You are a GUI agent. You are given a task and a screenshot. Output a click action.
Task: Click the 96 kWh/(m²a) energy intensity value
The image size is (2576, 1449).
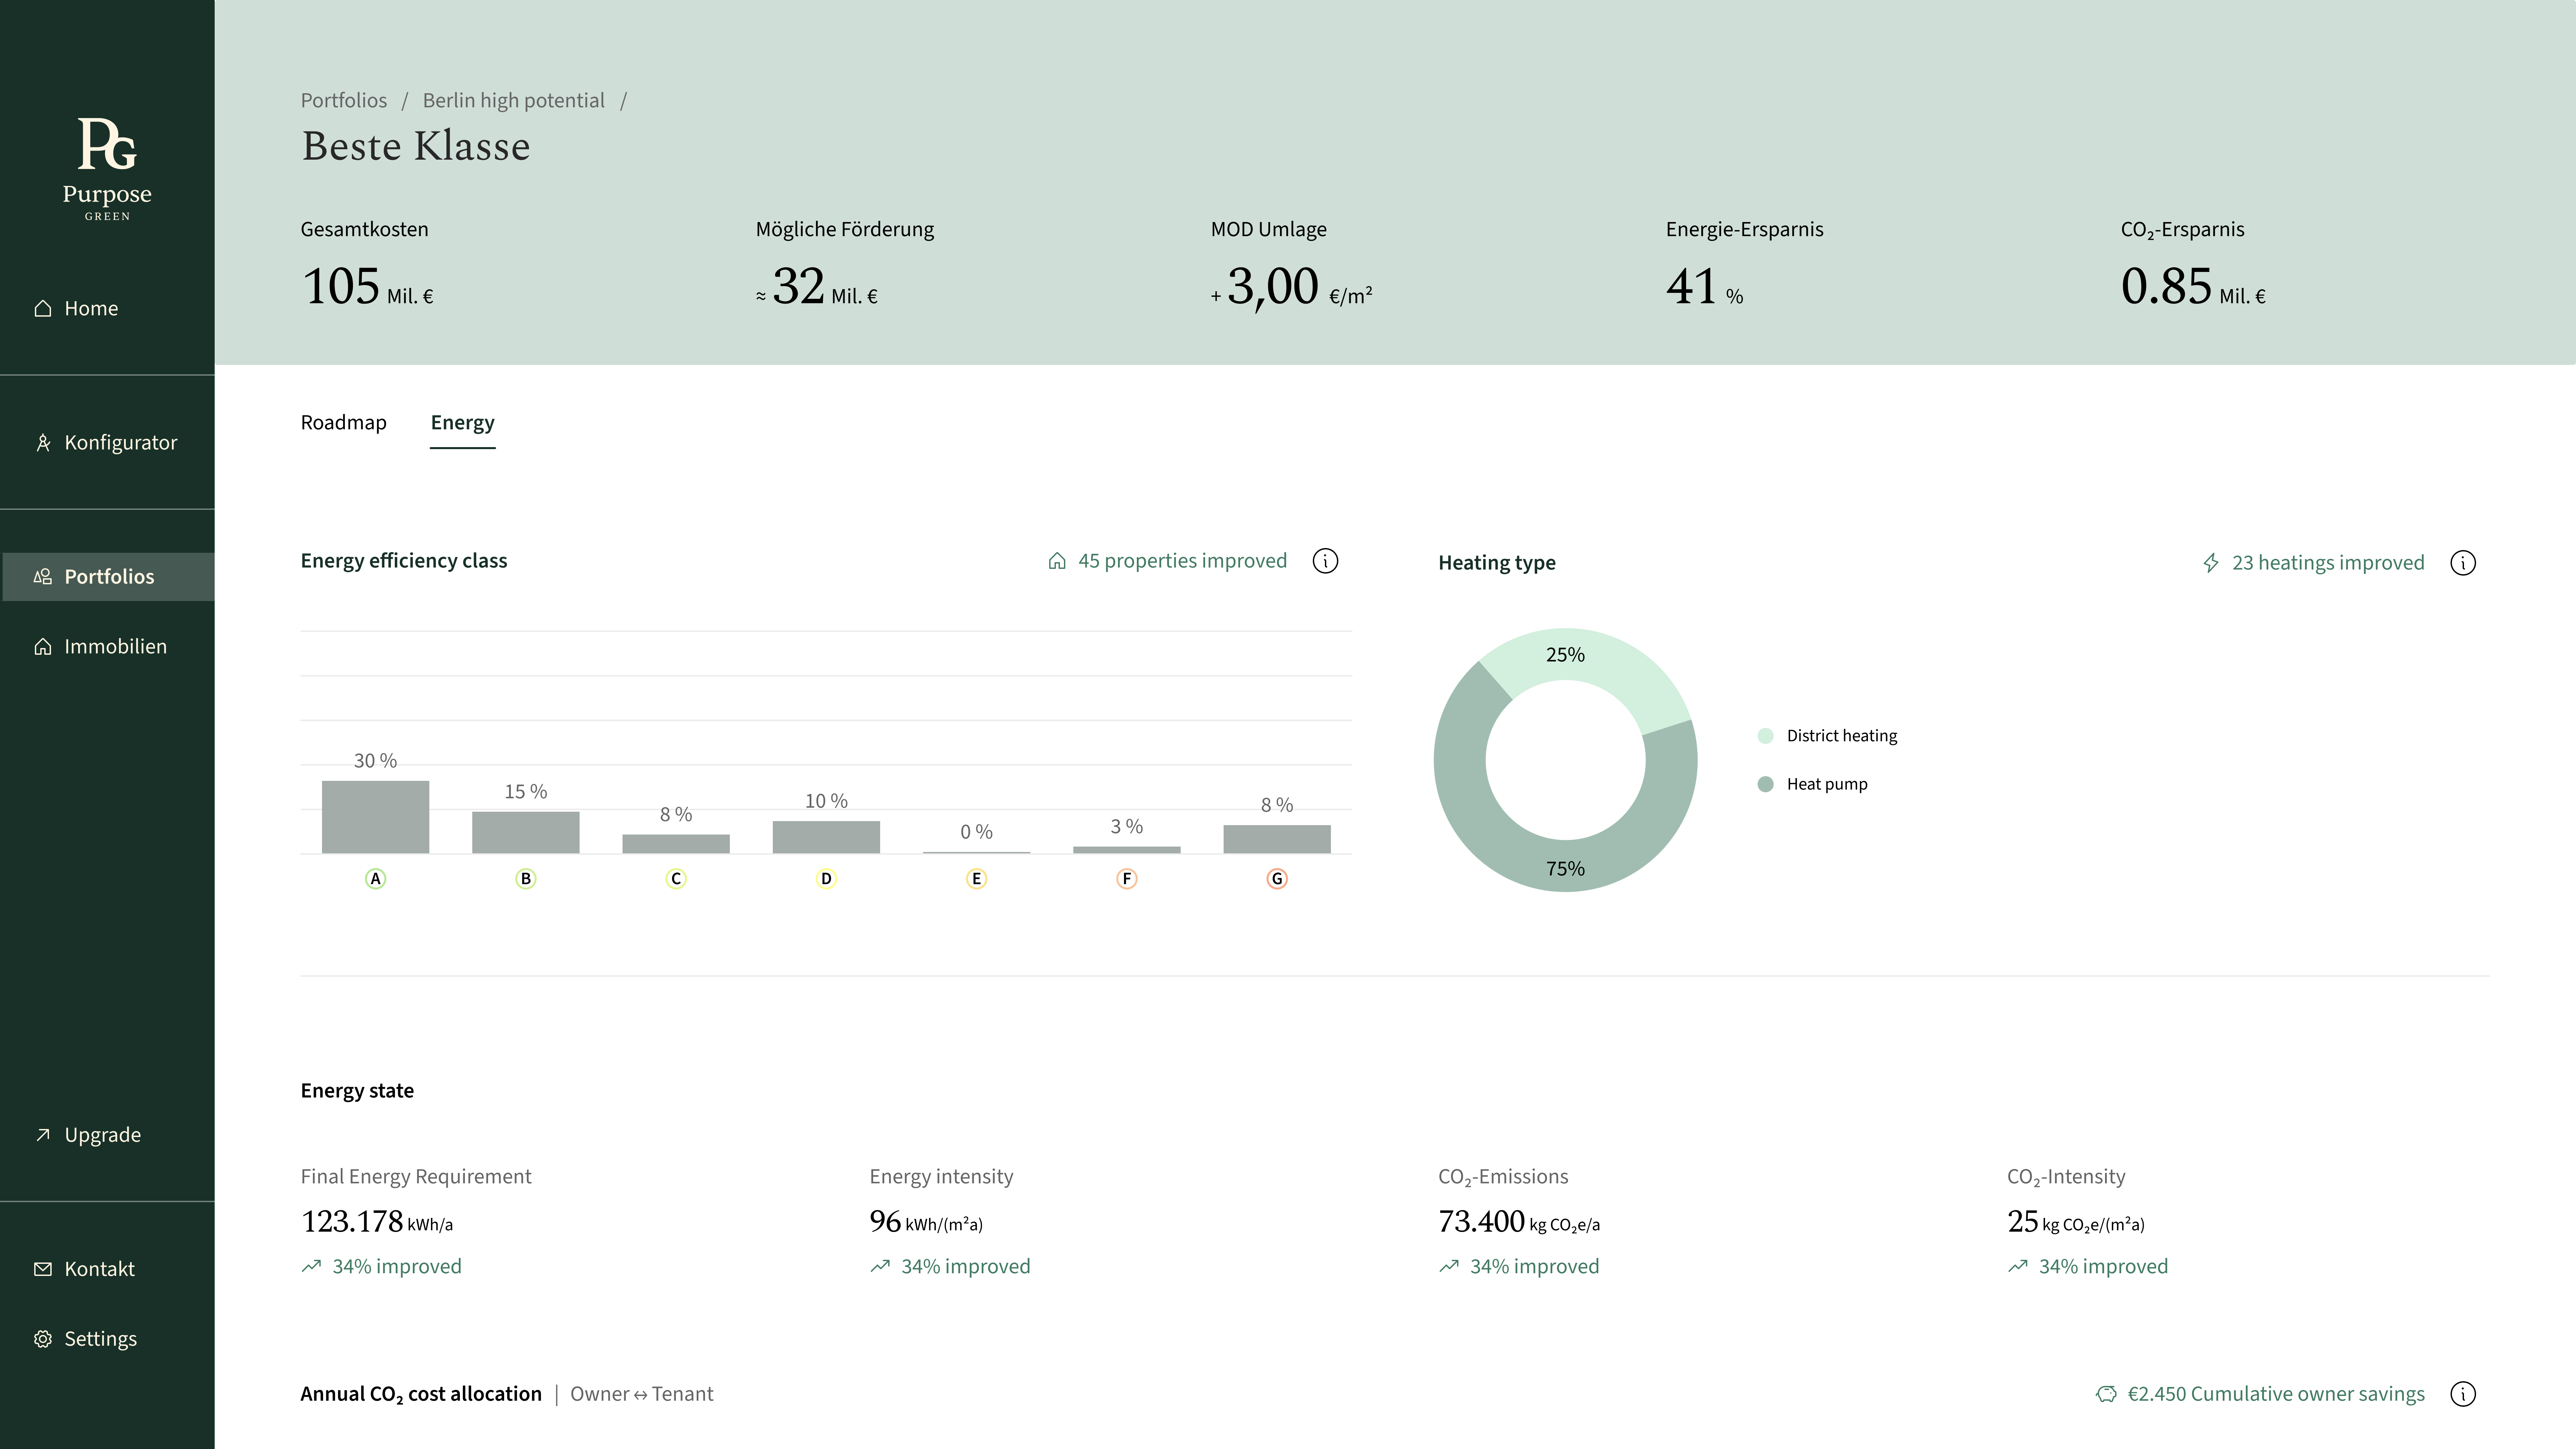tap(926, 1222)
